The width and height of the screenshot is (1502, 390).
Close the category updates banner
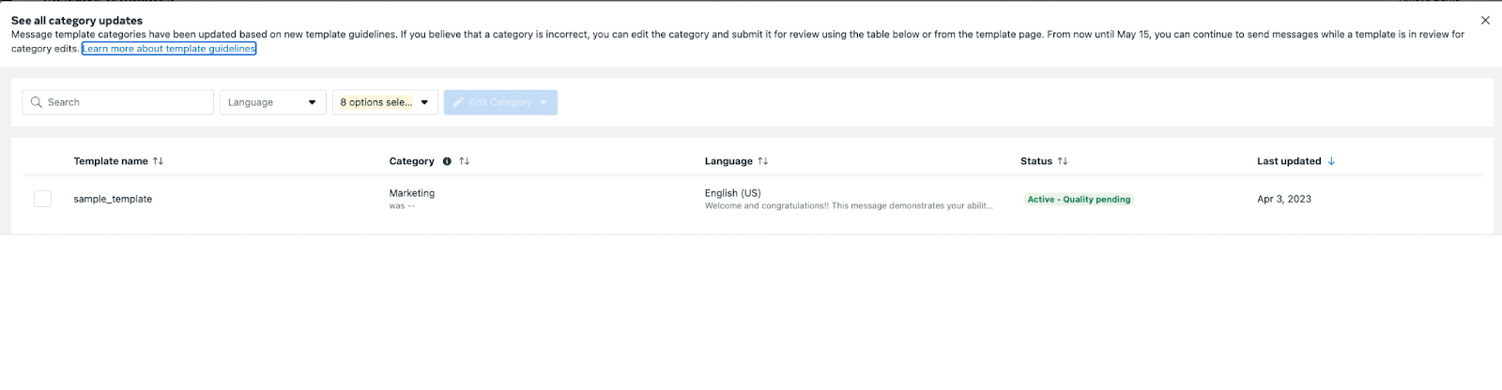(x=1485, y=20)
